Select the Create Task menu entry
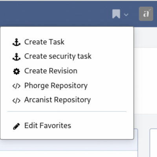The height and width of the screenshot is (157, 157). pyautogui.click(x=44, y=42)
